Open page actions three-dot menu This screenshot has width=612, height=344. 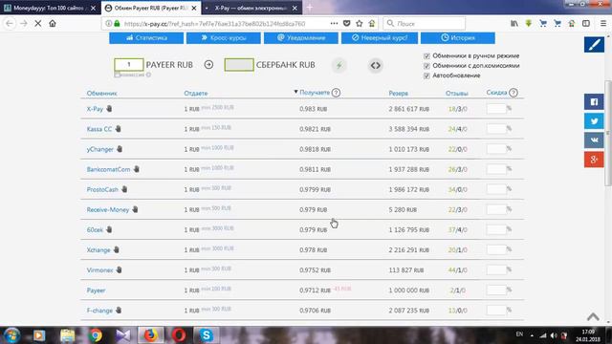[334, 23]
